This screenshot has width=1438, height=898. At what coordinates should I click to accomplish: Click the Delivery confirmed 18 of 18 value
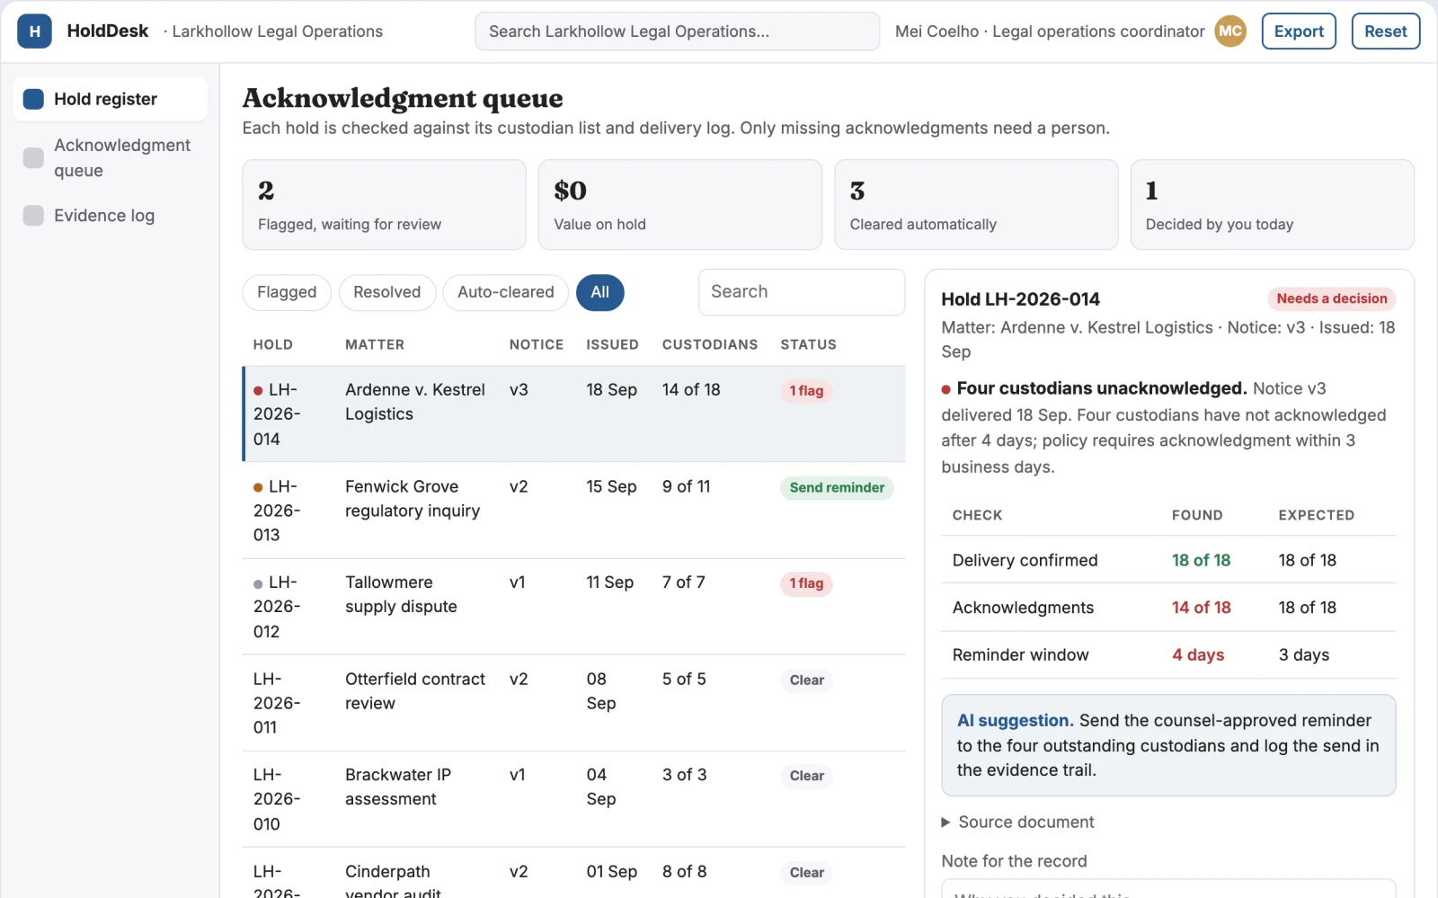tap(1201, 560)
